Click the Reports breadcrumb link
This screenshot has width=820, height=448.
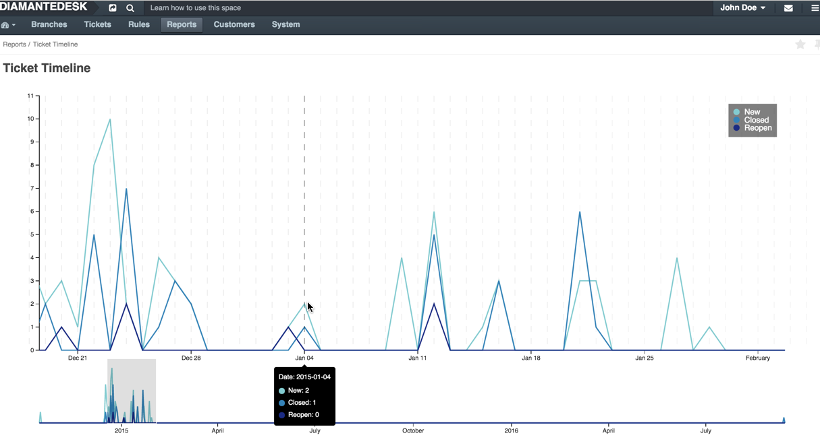pos(14,44)
